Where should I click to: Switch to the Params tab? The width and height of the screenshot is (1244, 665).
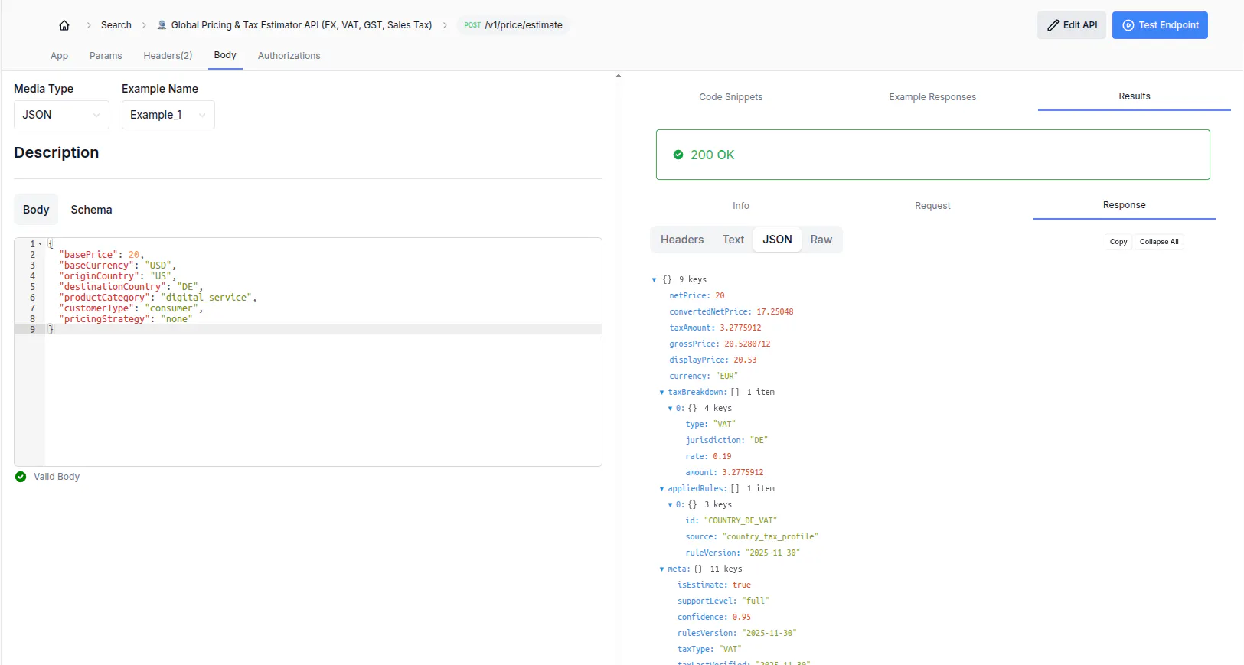coord(106,56)
